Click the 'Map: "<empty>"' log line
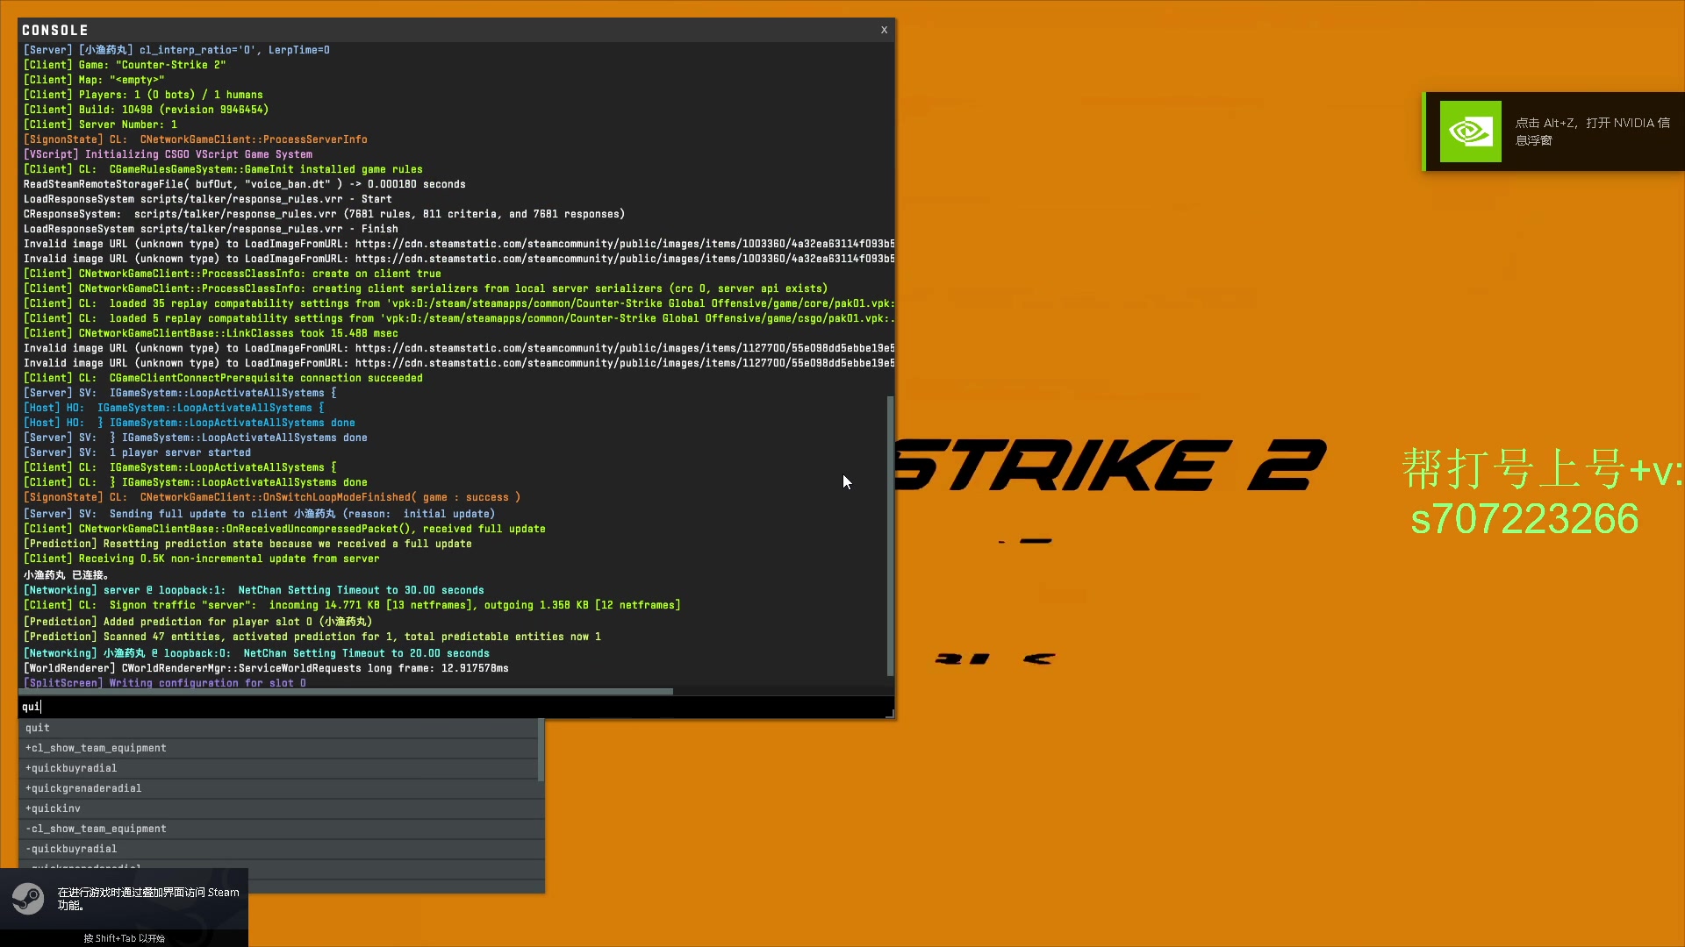The width and height of the screenshot is (1685, 947). (94, 80)
